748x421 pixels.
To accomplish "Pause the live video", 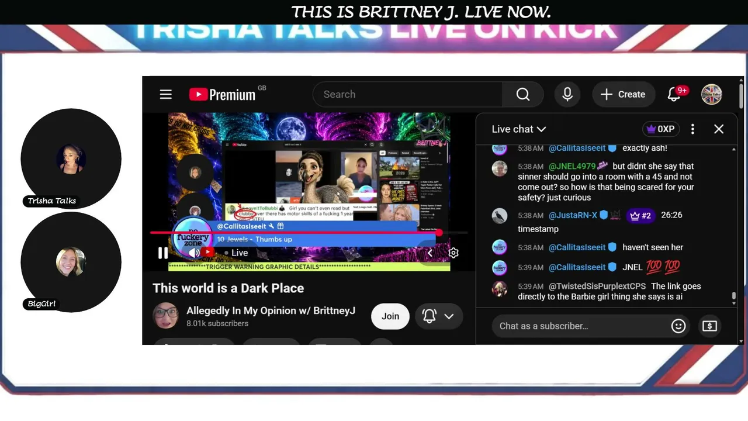I will [x=163, y=253].
